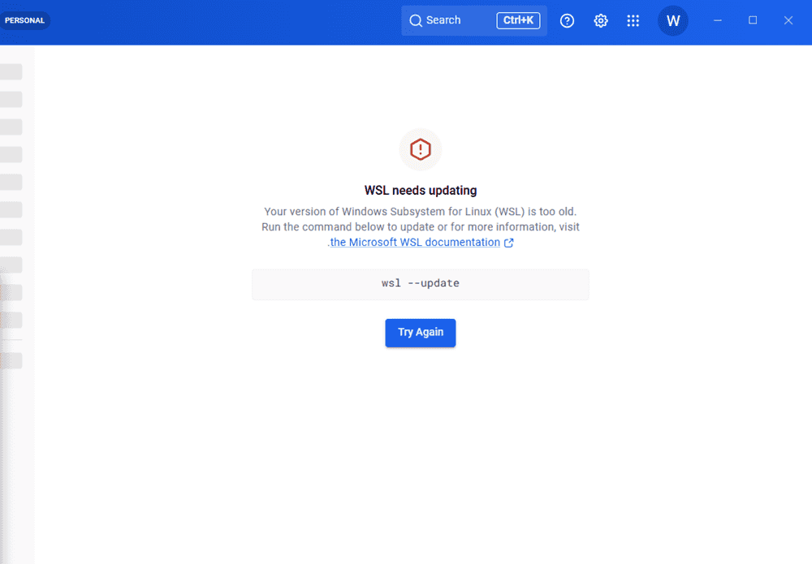Open the help question mark menu

(568, 21)
